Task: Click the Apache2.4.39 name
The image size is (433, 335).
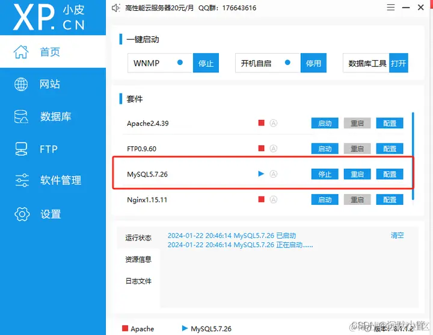Action: (x=148, y=124)
